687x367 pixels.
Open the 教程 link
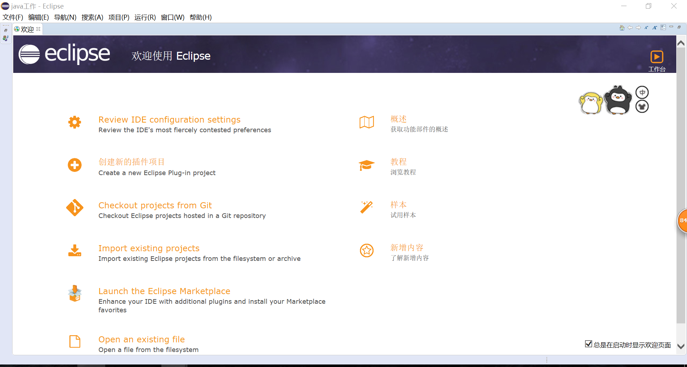pos(399,162)
